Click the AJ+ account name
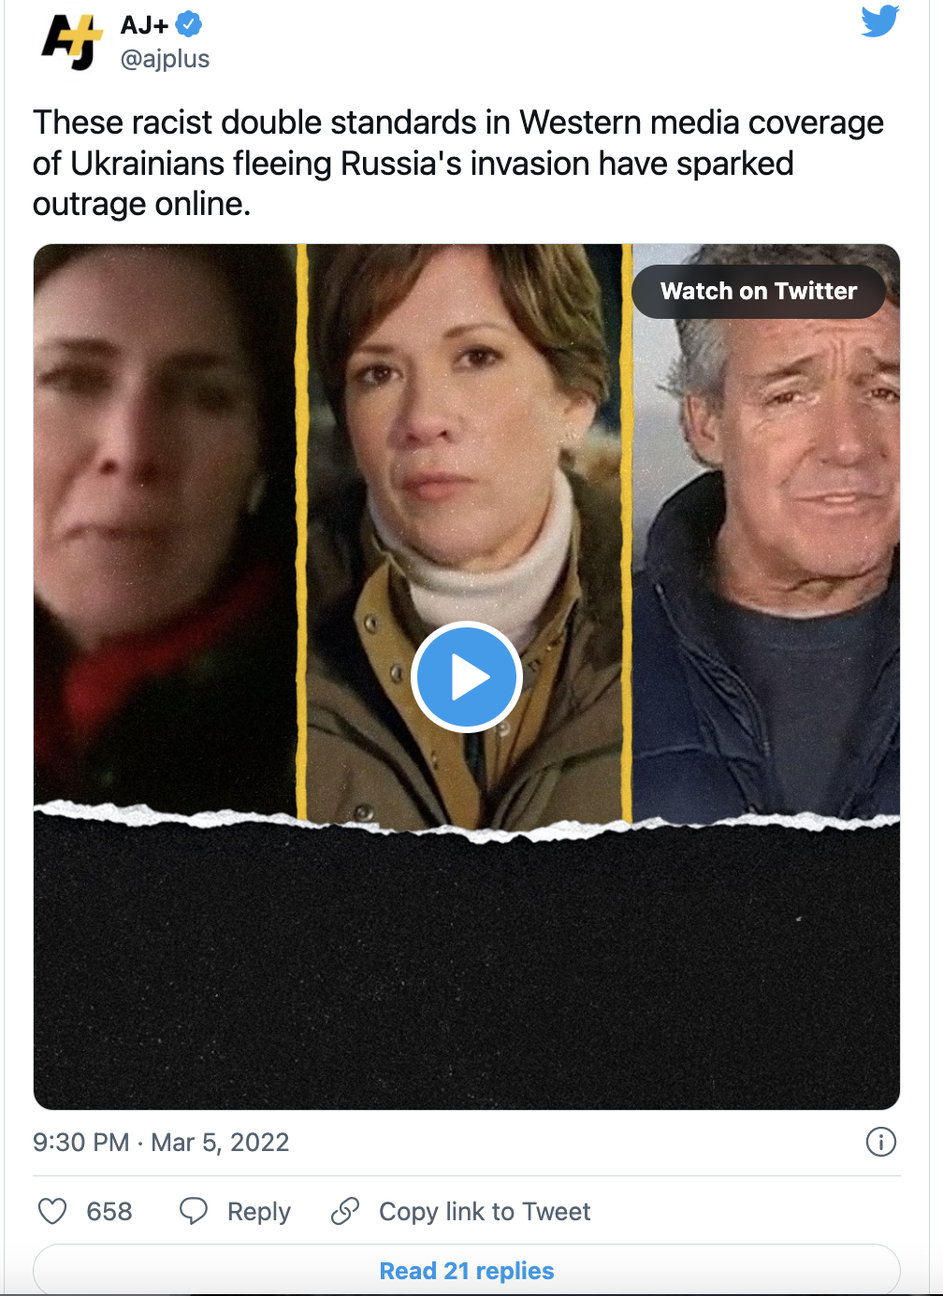Screen dimensions: 943x1296 (x=145, y=25)
